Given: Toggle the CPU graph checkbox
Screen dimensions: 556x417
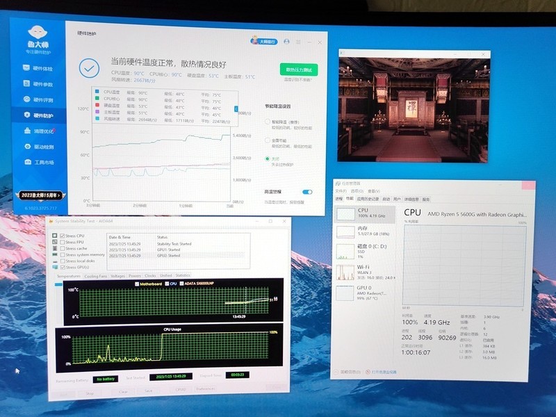Looking at the screenshot, I should [167, 284].
